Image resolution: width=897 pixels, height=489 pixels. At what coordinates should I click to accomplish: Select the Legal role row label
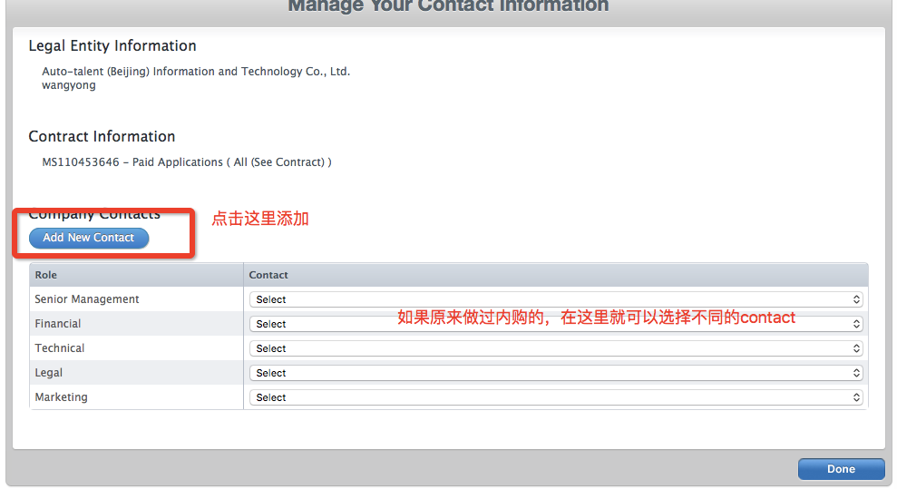[49, 373]
